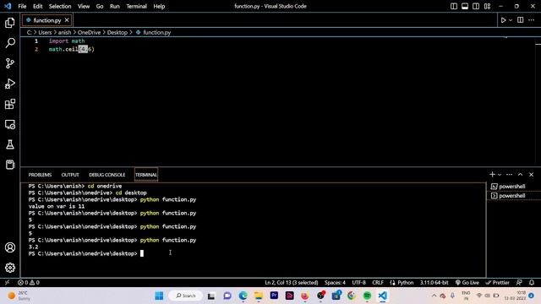Image resolution: width=541 pixels, height=304 pixels.
Task: Start Go Live server
Action: point(467,283)
